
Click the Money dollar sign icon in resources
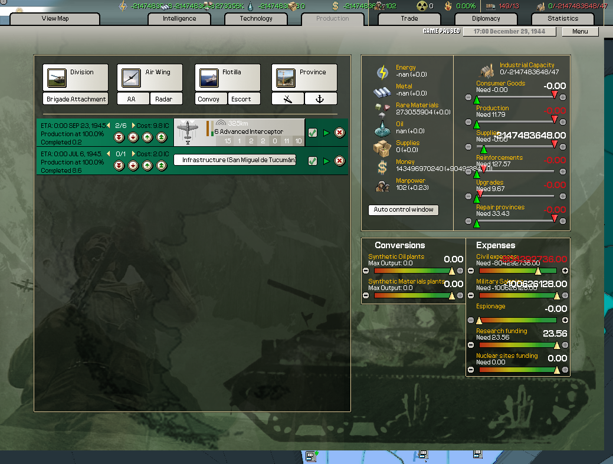click(382, 167)
